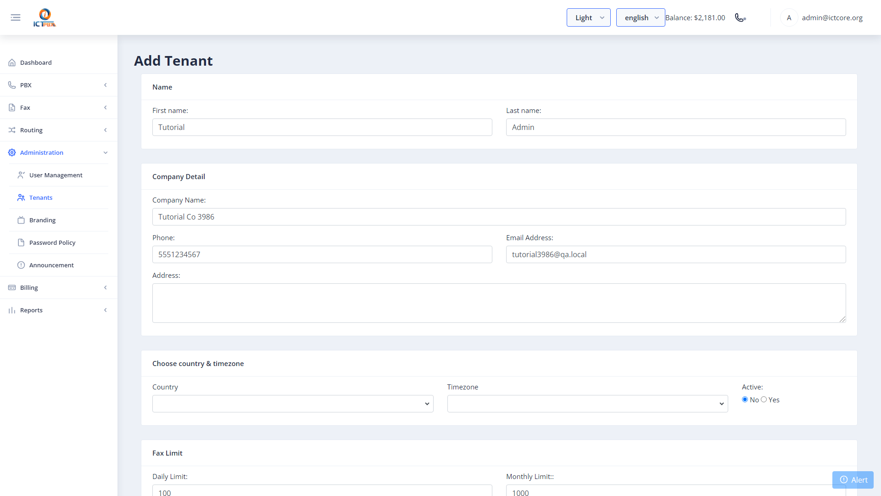Open the user avatar A menu
Image resolution: width=881 pixels, height=496 pixels.
click(789, 17)
